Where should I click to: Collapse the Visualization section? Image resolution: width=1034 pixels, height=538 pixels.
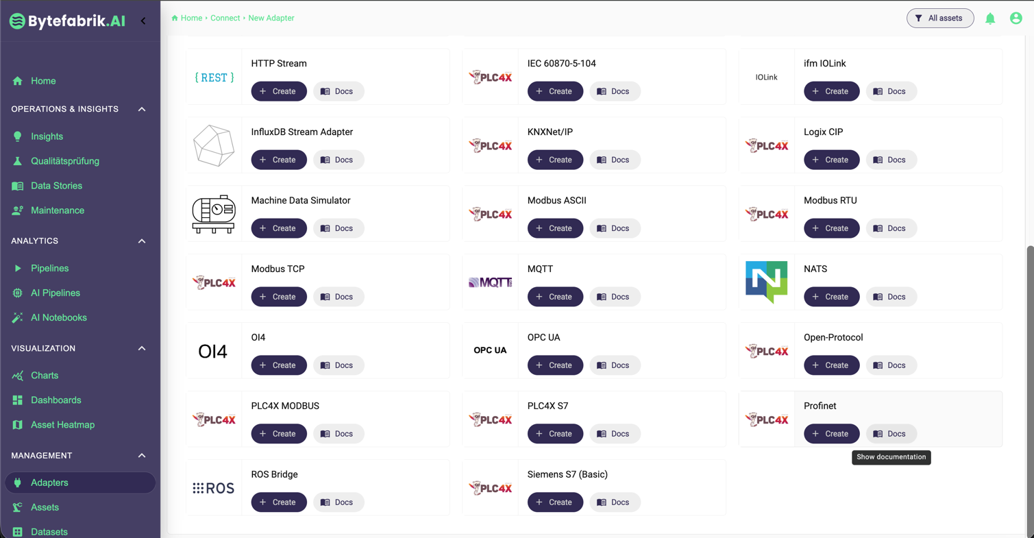[142, 348]
